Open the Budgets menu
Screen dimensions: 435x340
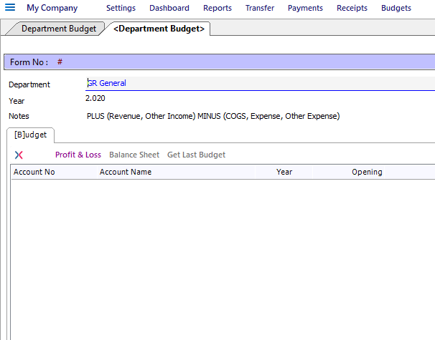(396, 8)
